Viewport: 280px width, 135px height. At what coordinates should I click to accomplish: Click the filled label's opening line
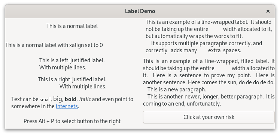pos(209,61)
